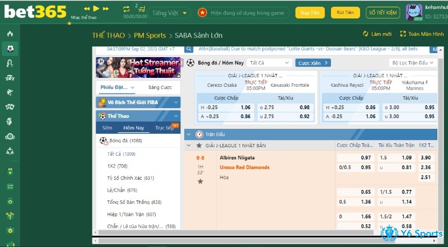Open the lottery ball icon in sidebar
The width and height of the screenshot is (448, 247).
(10, 136)
